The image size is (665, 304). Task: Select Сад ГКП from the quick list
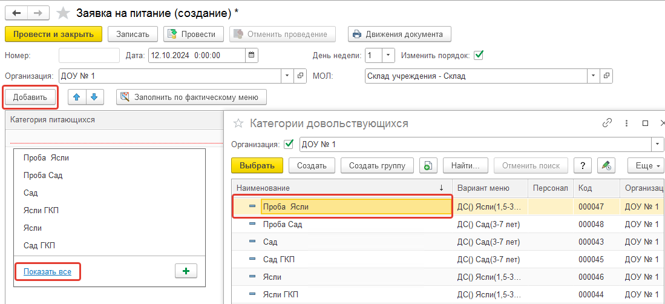pos(39,245)
